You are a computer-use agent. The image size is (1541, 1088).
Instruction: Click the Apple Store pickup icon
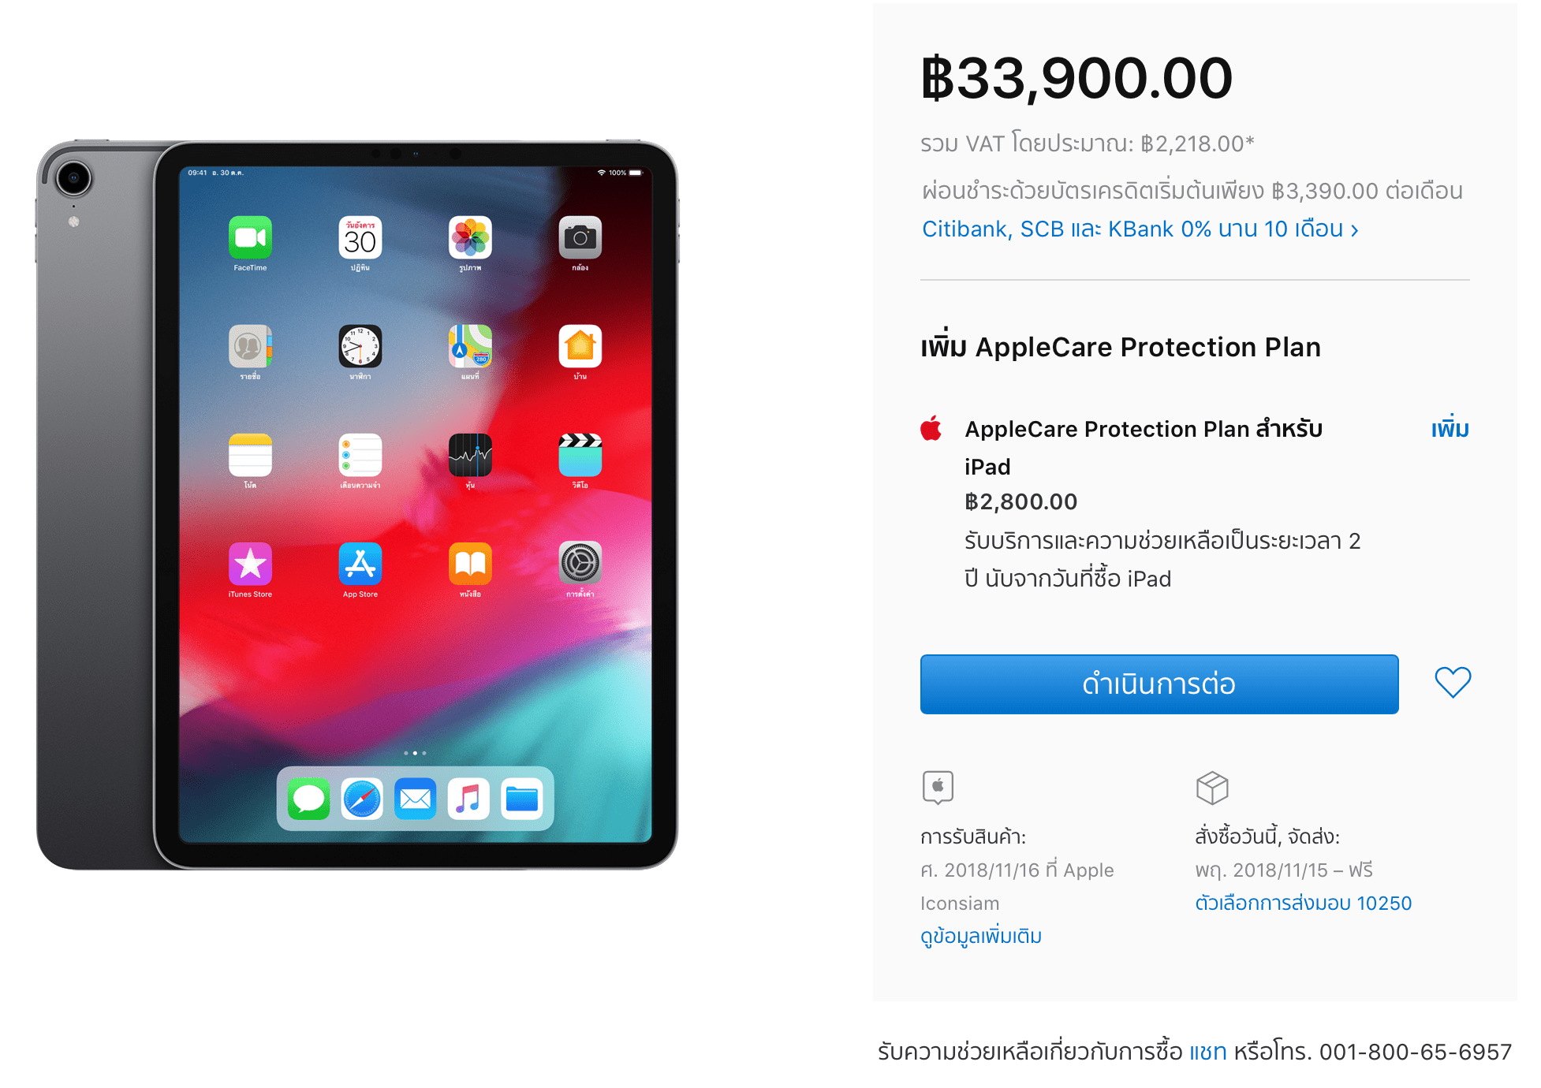click(x=938, y=787)
